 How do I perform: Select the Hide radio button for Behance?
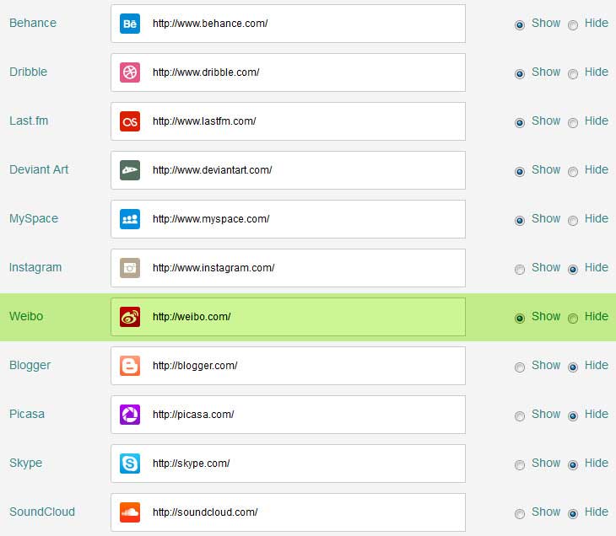(573, 25)
